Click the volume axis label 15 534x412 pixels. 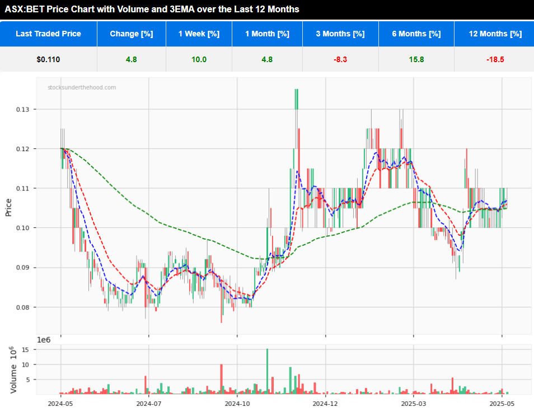pos(25,350)
